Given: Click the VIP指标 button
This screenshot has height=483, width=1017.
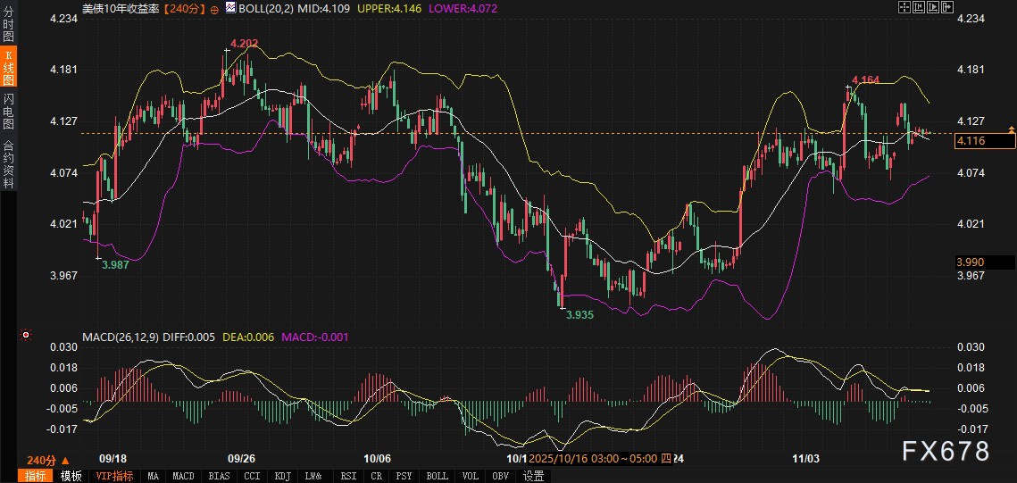Looking at the screenshot, I should pos(114,476).
